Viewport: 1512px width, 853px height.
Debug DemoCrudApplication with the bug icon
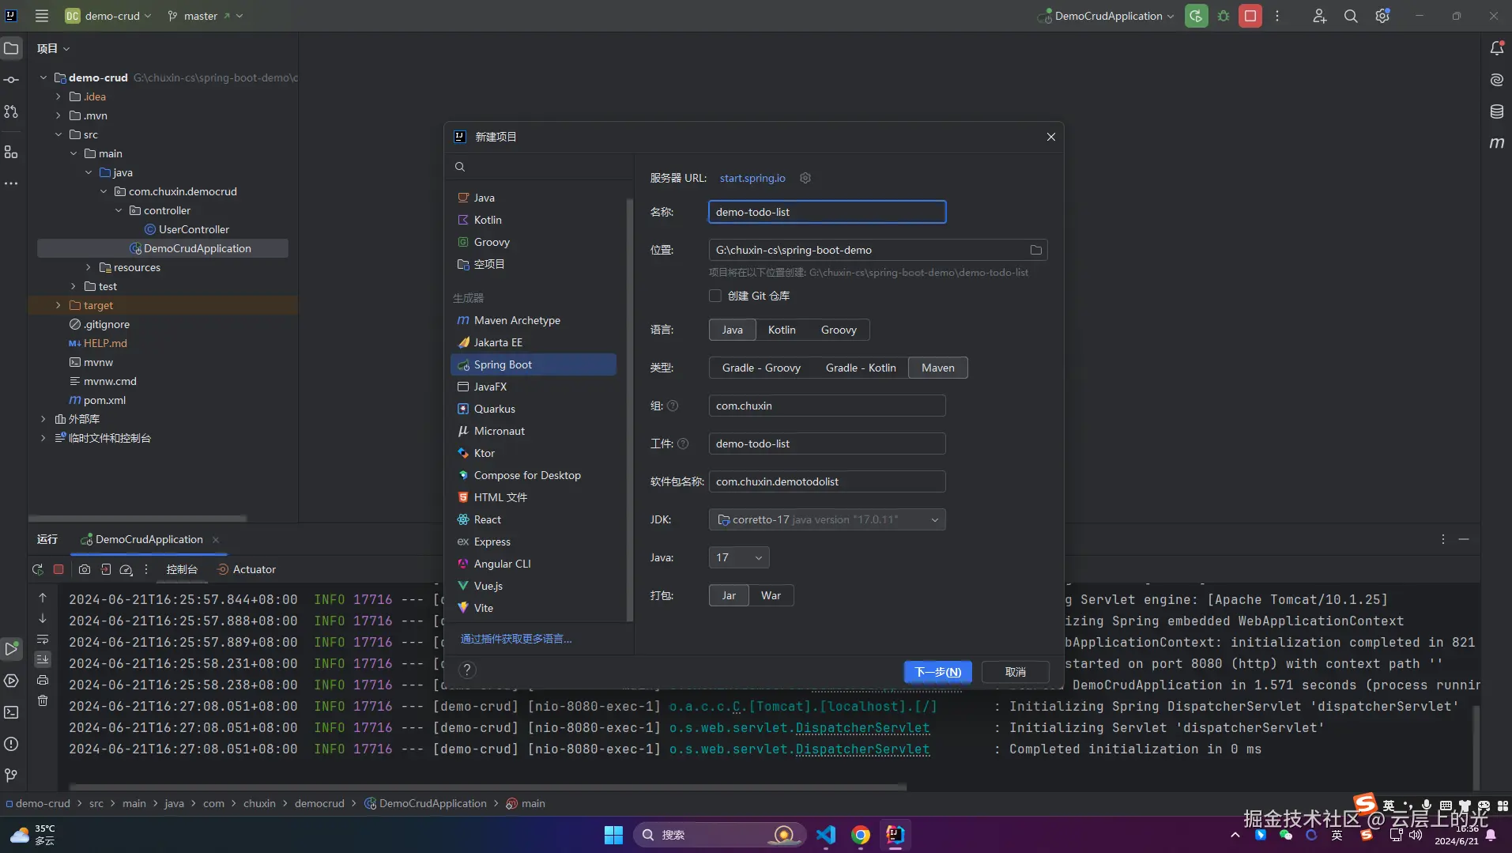(x=1224, y=16)
